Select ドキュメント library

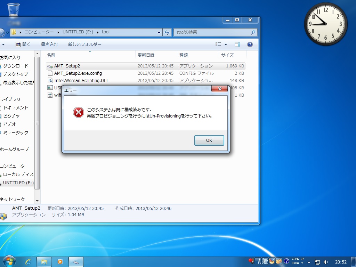coord(15,108)
